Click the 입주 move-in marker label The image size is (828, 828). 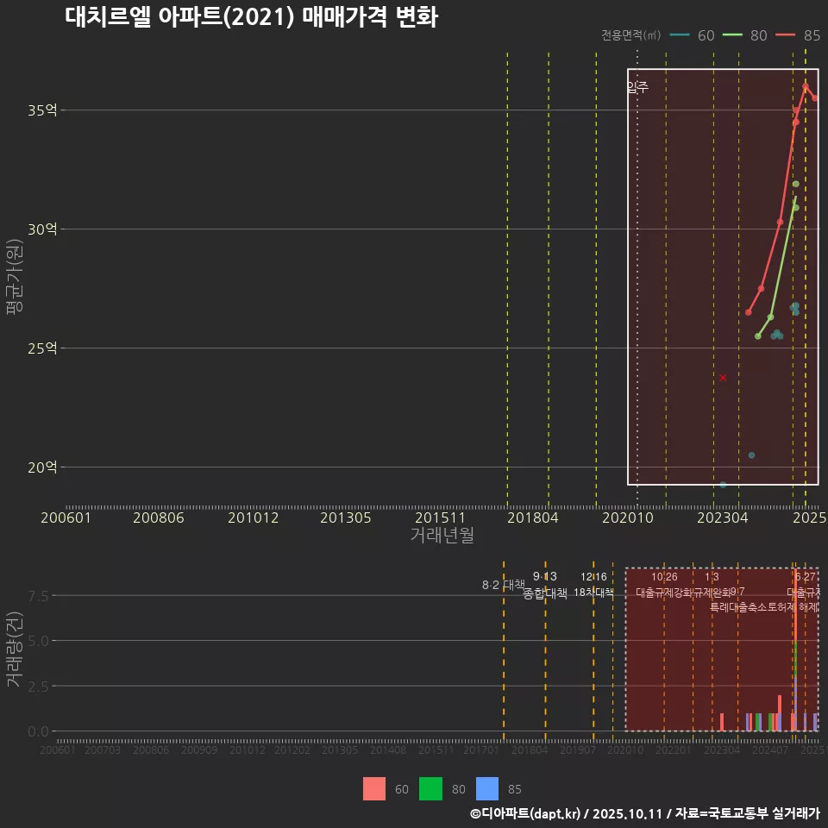tap(637, 86)
